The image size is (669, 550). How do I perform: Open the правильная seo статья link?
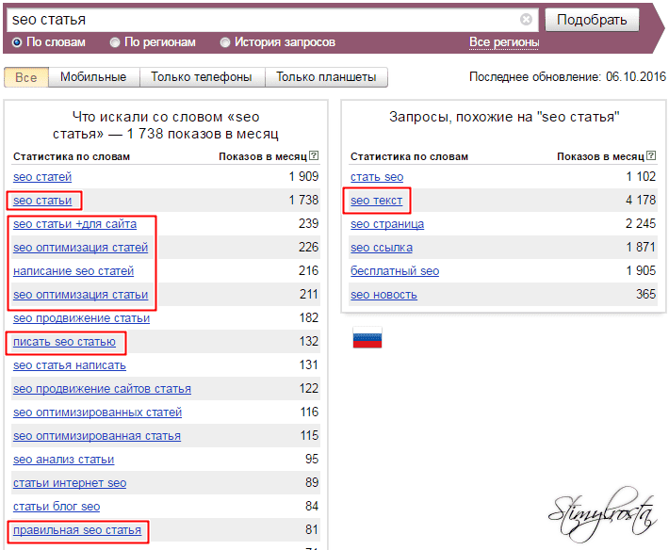tap(77, 530)
